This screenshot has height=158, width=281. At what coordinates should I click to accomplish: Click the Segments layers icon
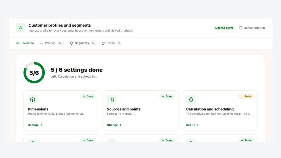pyautogui.click(x=71, y=43)
